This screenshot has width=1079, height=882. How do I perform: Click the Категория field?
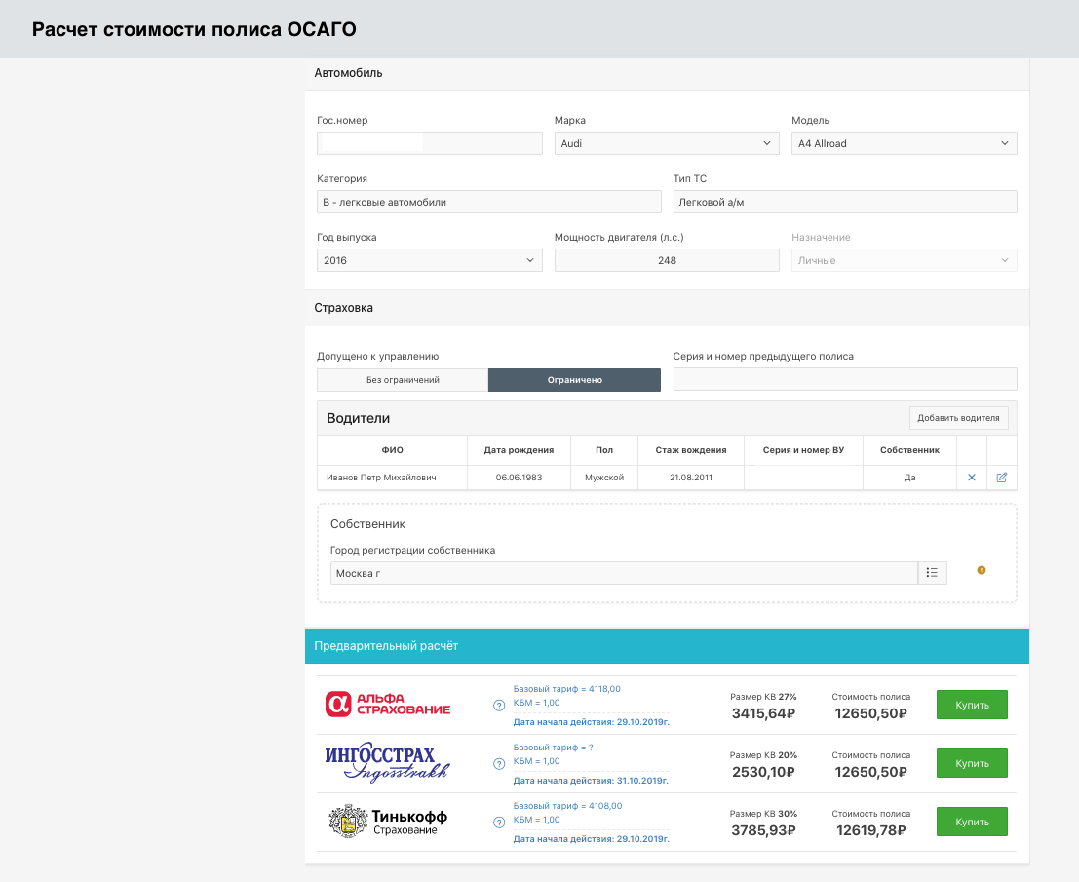click(x=488, y=202)
